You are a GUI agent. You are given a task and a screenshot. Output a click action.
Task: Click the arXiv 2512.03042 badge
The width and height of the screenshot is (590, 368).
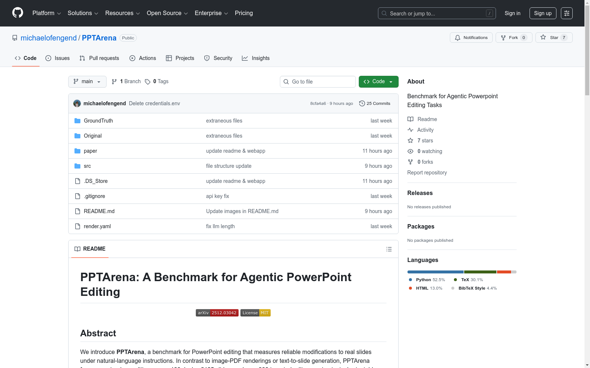pyautogui.click(x=217, y=313)
